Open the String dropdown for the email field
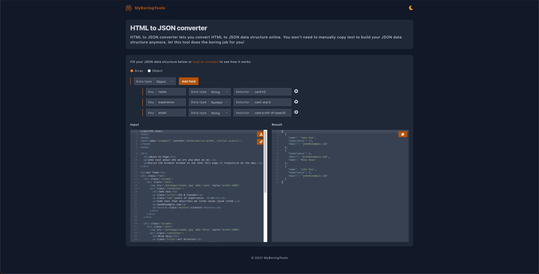Viewport: 539px width, 274px height. coord(220,112)
